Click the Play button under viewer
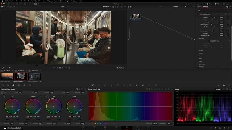This screenshot has height=130, width=232. (63, 68)
